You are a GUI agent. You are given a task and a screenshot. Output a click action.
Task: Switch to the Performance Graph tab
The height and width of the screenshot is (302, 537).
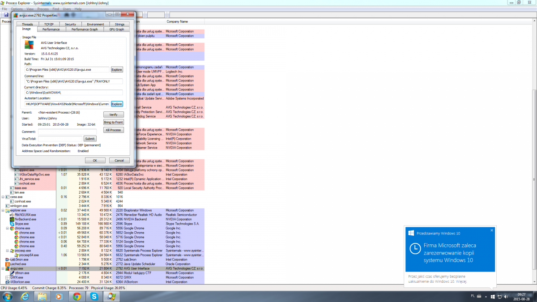click(x=85, y=30)
